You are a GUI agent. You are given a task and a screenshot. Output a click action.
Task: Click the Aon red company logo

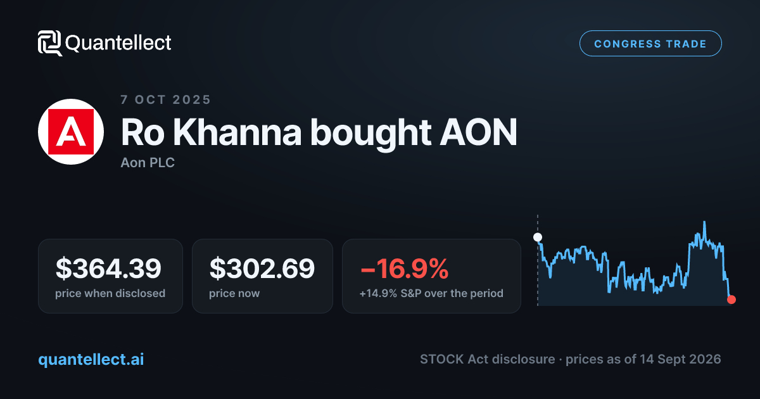[70, 132]
